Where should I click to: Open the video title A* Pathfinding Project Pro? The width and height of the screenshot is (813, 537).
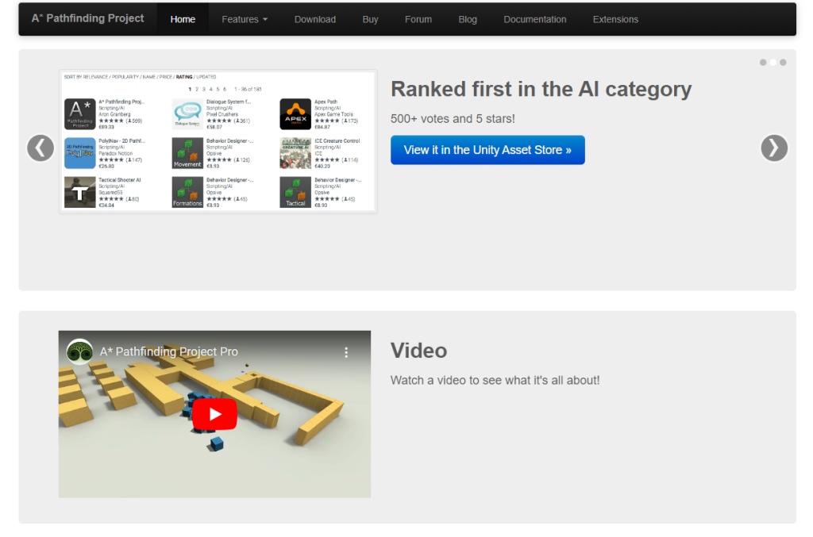(169, 351)
